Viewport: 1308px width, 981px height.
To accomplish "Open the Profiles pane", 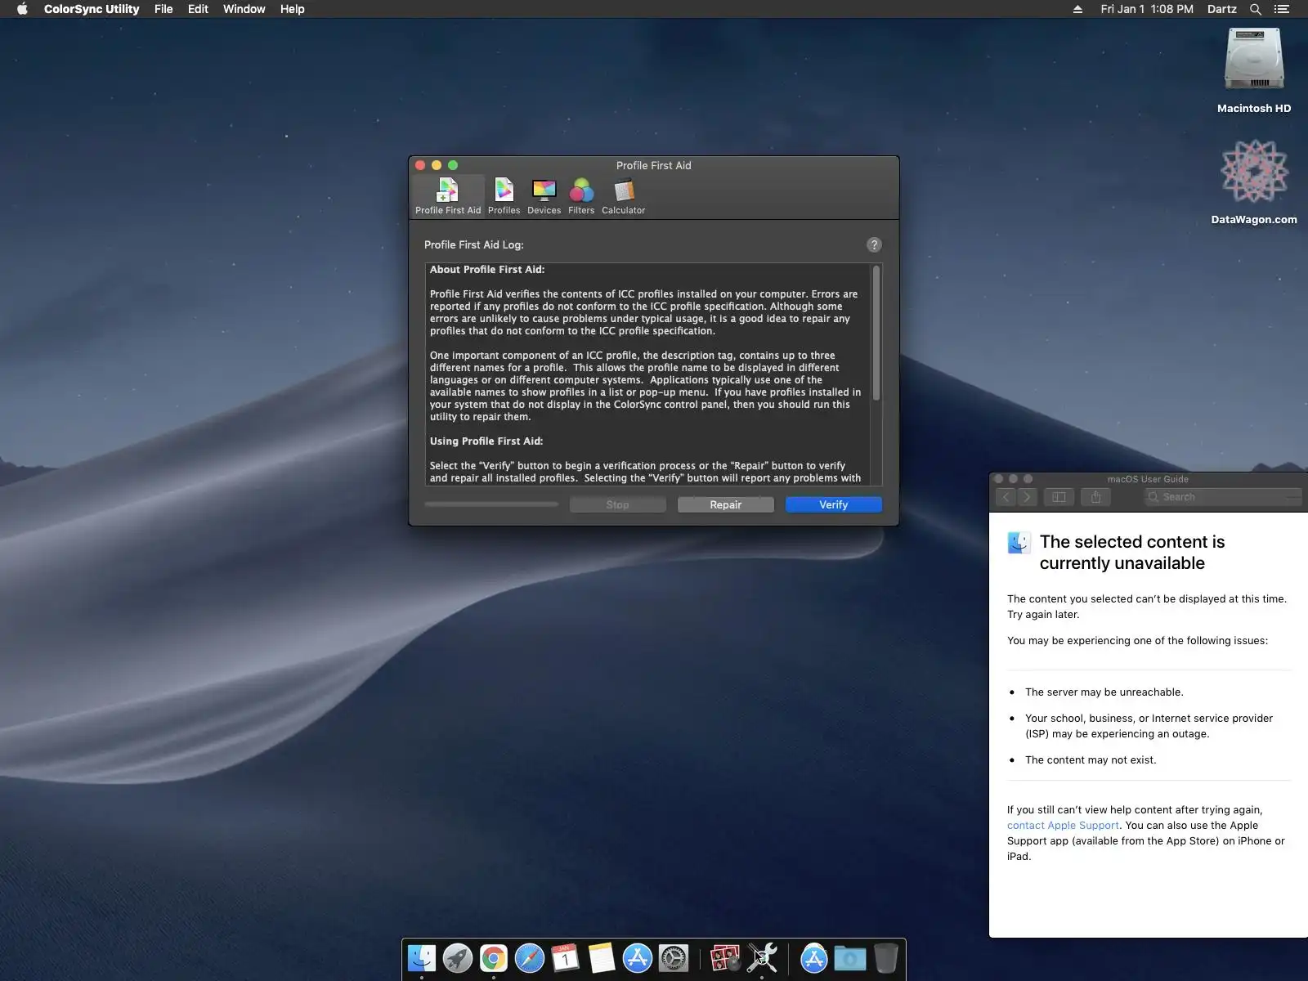I will pyautogui.click(x=504, y=196).
